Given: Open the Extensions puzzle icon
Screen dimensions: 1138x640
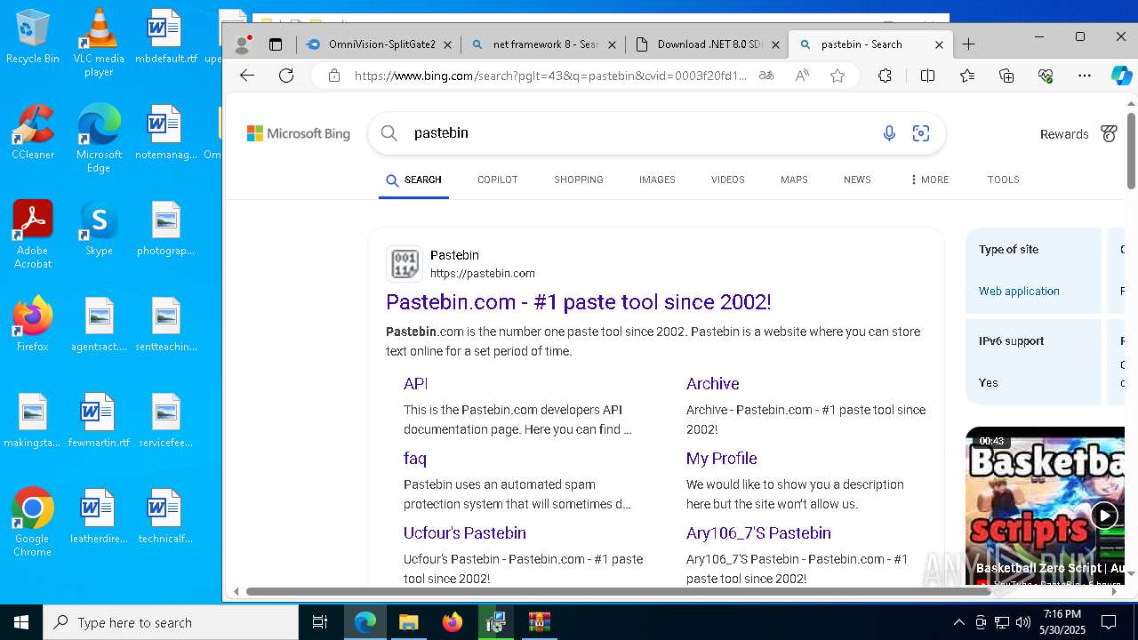Looking at the screenshot, I should coord(885,76).
